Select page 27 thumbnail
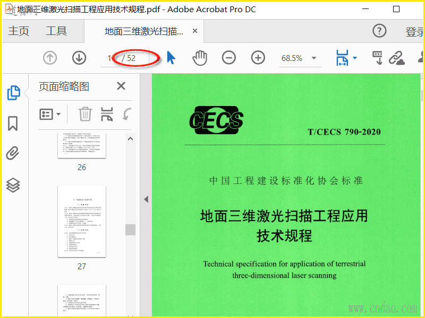 click(82, 221)
